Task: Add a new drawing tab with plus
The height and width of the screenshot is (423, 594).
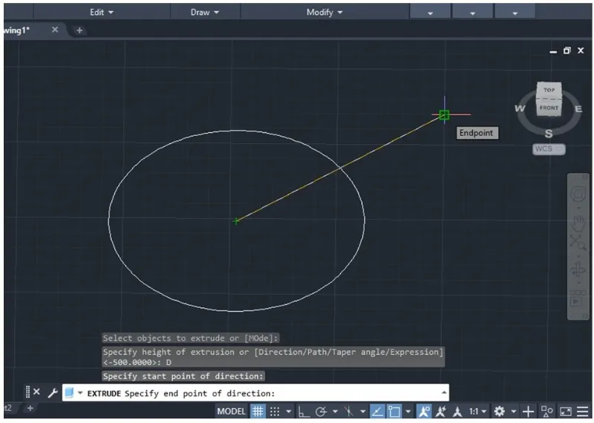Action: 79,30
